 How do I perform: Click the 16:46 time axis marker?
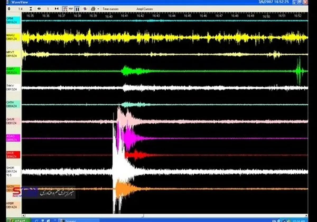pyautogui.click(x=203, y=16)
